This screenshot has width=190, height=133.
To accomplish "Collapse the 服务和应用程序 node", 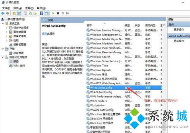I will point(3,57).
